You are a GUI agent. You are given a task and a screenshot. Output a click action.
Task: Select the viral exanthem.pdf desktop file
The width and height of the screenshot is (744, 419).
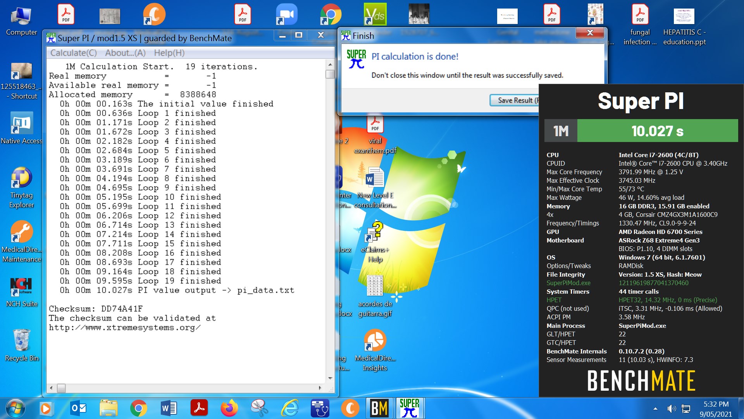pyautogui.click(x=375, y=135)
